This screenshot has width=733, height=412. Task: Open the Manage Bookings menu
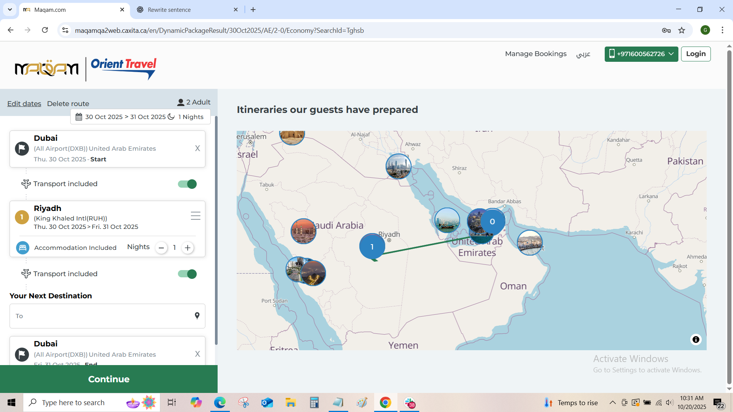tap(535, 54)
